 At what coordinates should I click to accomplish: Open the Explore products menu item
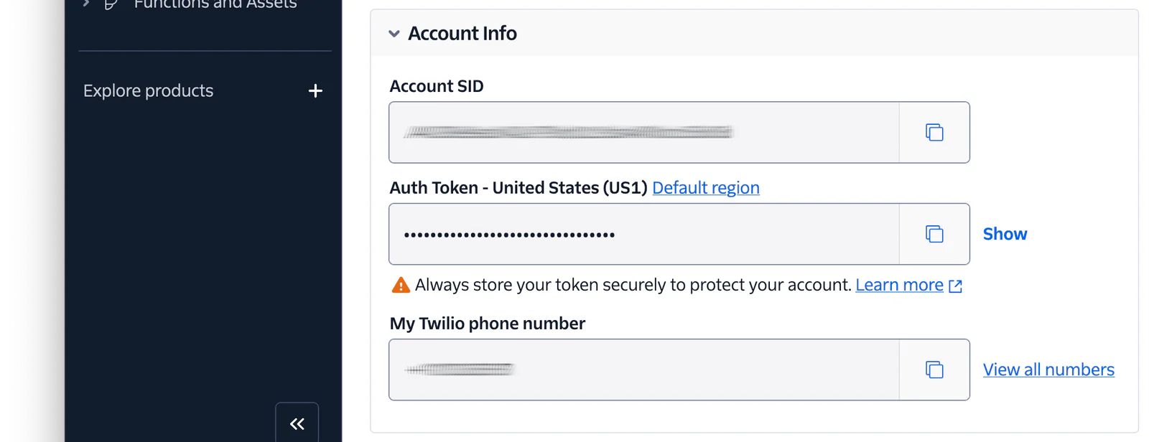pyautogui.click(x=148, y=90)
